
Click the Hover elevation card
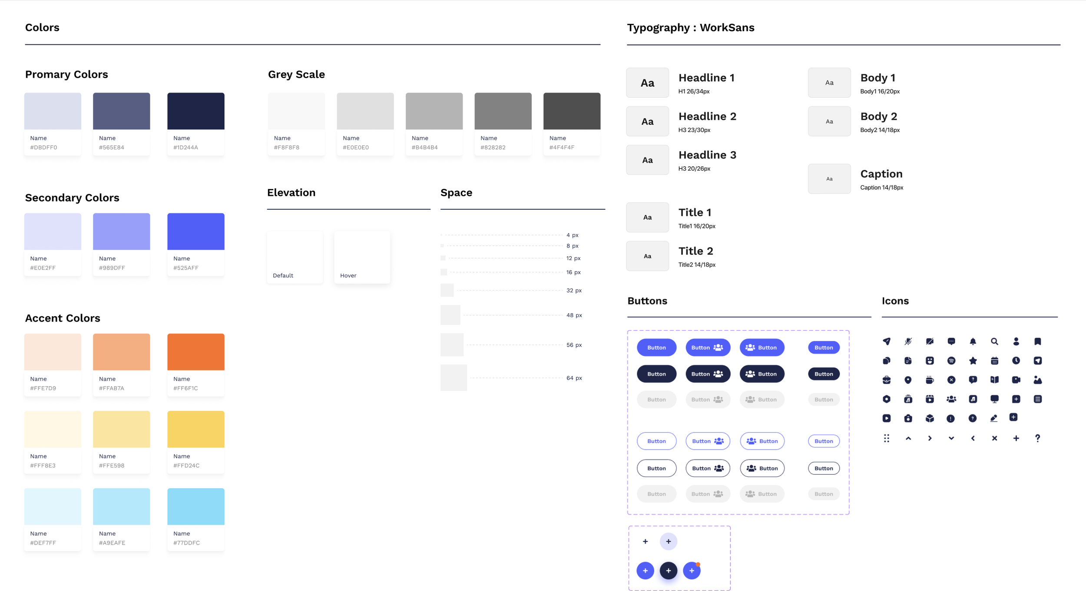pyautogui.click(x=362, y=257)
